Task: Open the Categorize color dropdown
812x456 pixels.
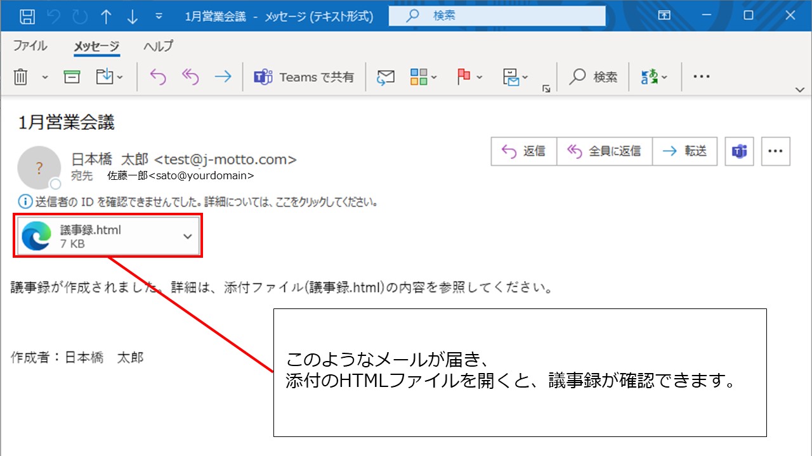Action: coord(423,77)
